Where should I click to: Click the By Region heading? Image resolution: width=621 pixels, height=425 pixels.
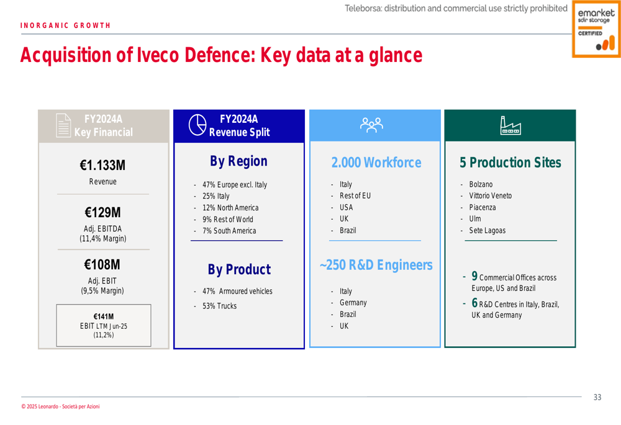238,161
